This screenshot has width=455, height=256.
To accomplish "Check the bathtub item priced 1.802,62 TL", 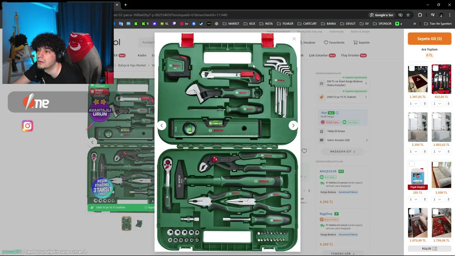I will 435,116.
